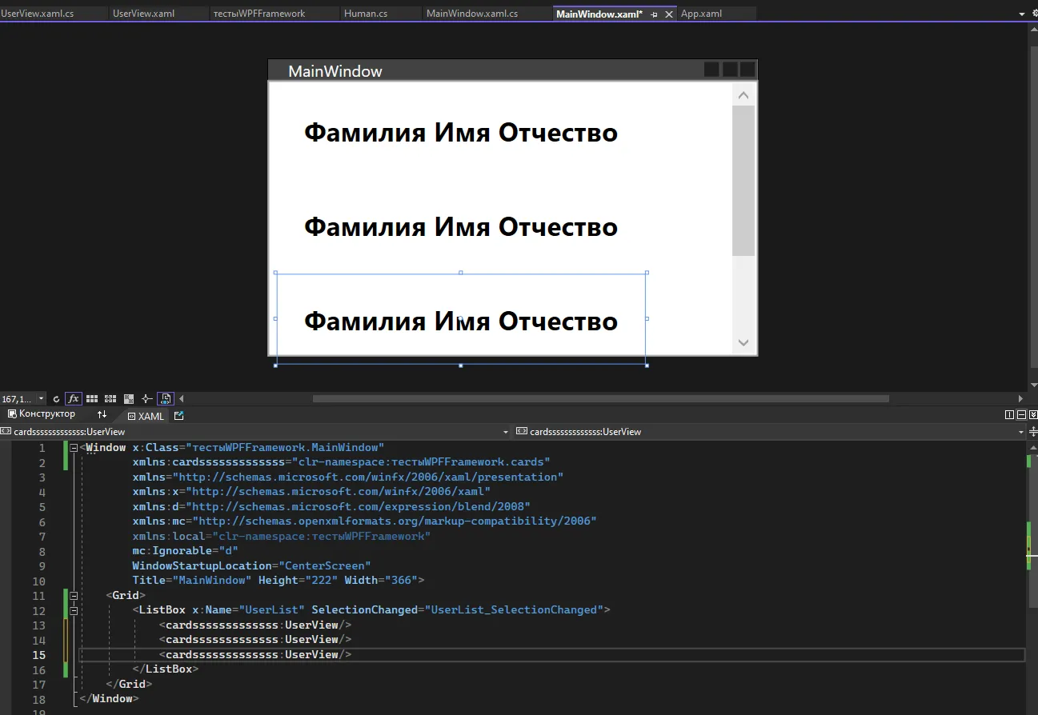Switch to the Конструктор designer tab

(x=41, y=414)
